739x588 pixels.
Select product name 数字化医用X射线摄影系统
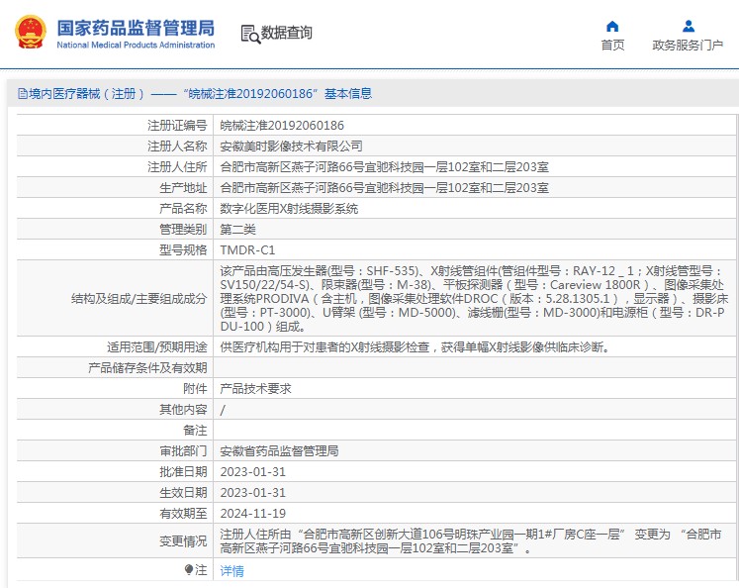coord(289,209)
